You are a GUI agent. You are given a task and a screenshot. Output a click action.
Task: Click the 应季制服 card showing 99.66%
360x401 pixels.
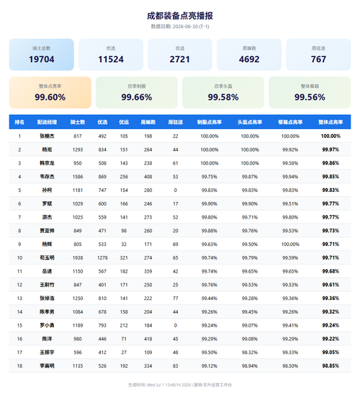[137, 92]
